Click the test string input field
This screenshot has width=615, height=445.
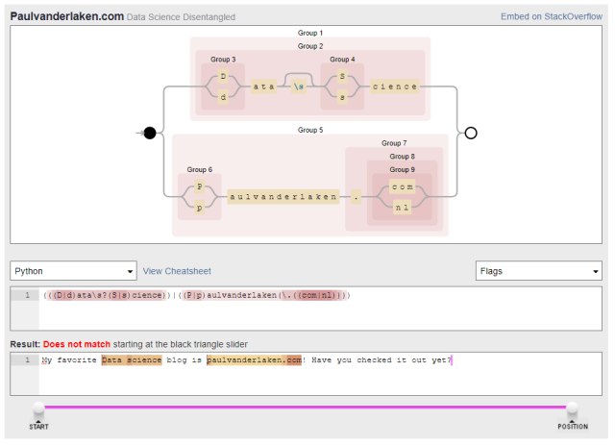point(306,374)
